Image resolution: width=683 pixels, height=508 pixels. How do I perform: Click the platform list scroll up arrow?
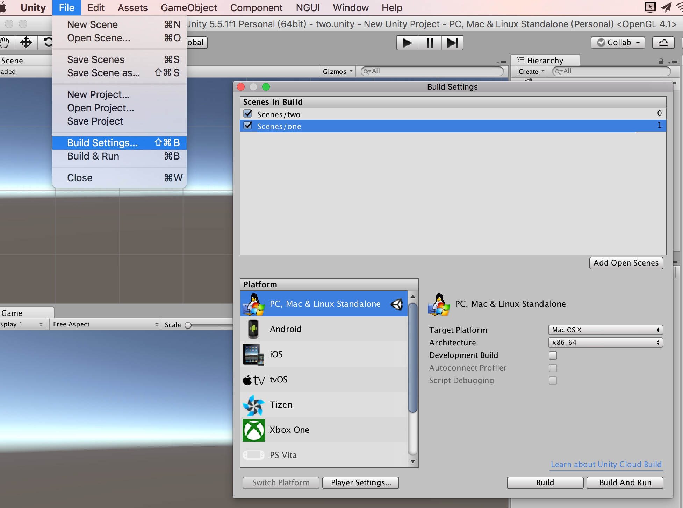coord(413,296)
